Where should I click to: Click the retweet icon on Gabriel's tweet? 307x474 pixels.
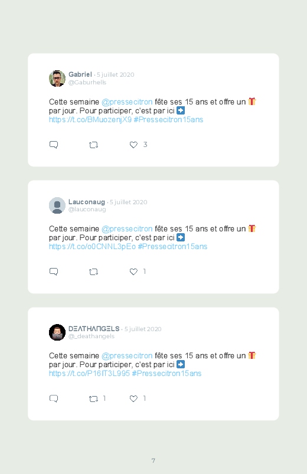[x=93, y=145]
